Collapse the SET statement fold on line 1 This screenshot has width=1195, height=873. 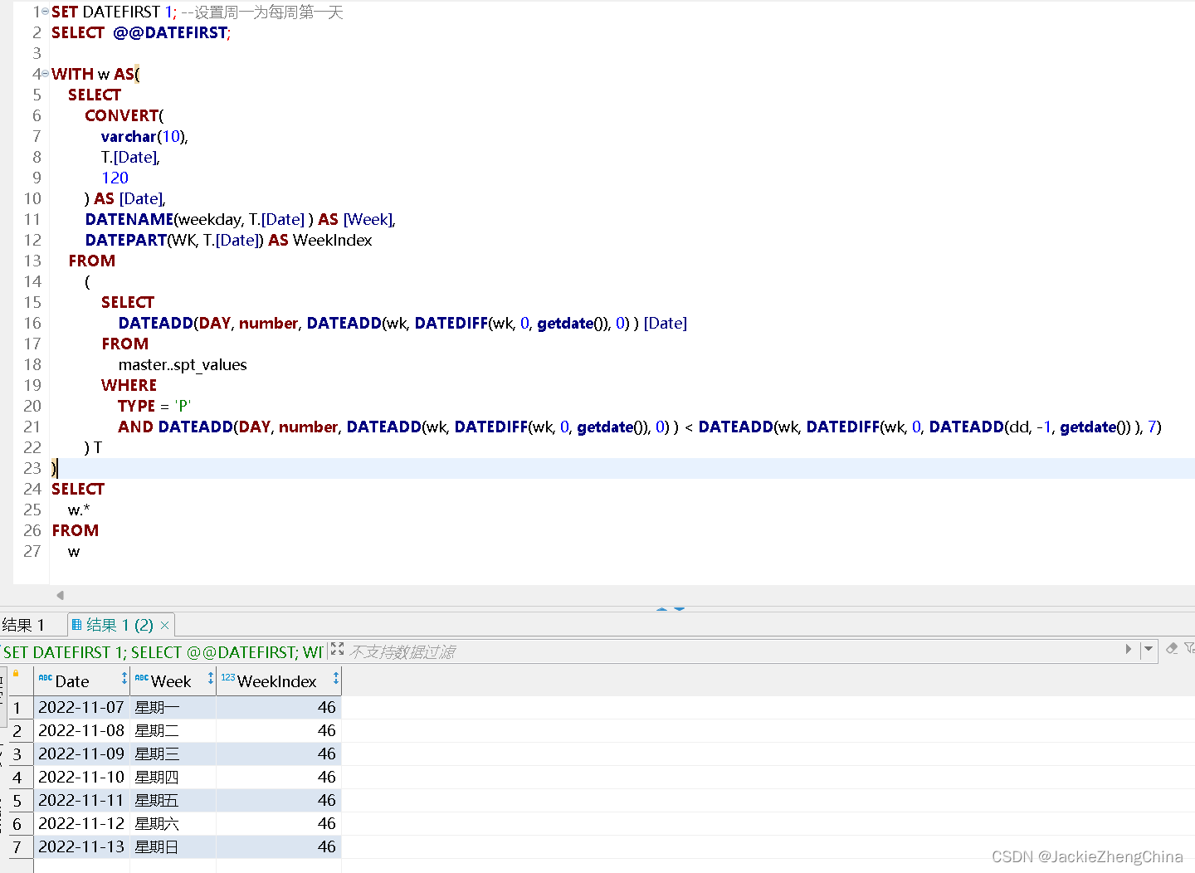[45, 12]
